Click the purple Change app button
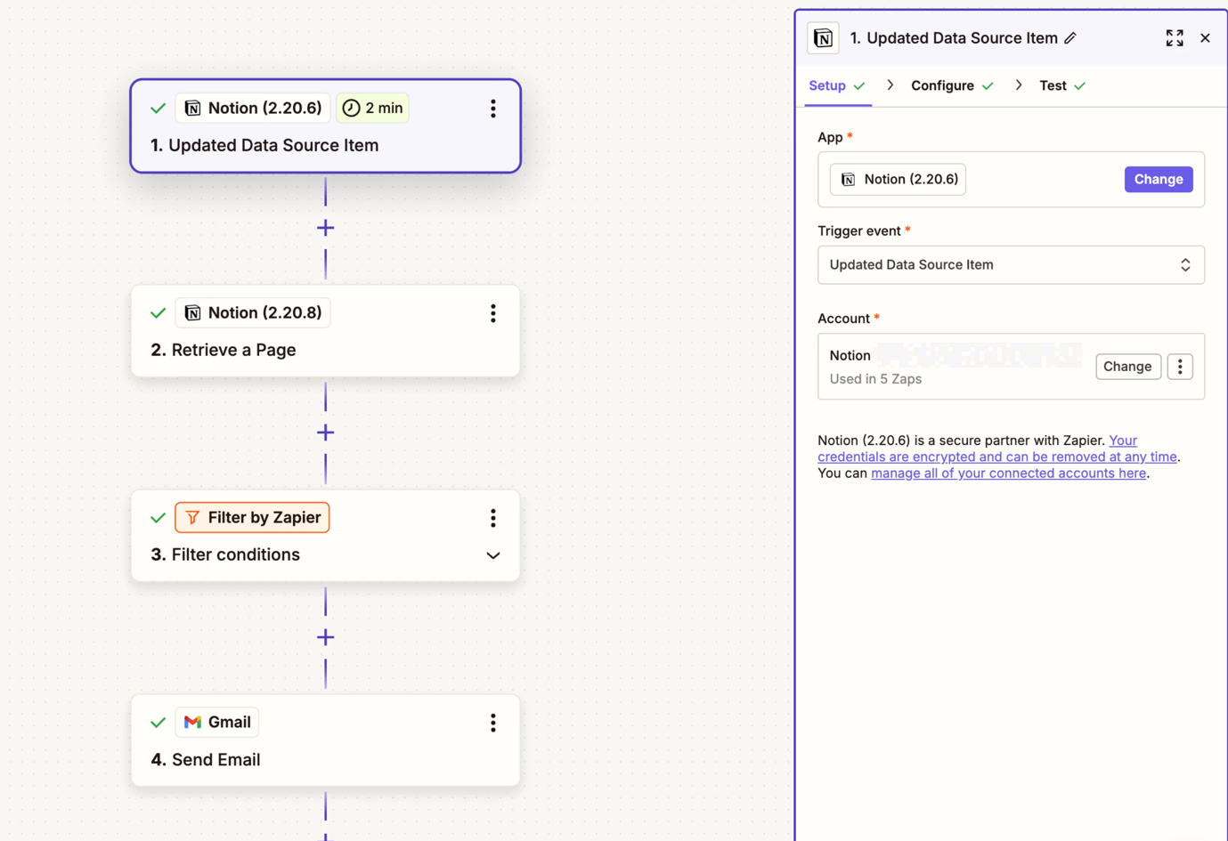The image size is (1228, 841). (x=1158, y=180)
